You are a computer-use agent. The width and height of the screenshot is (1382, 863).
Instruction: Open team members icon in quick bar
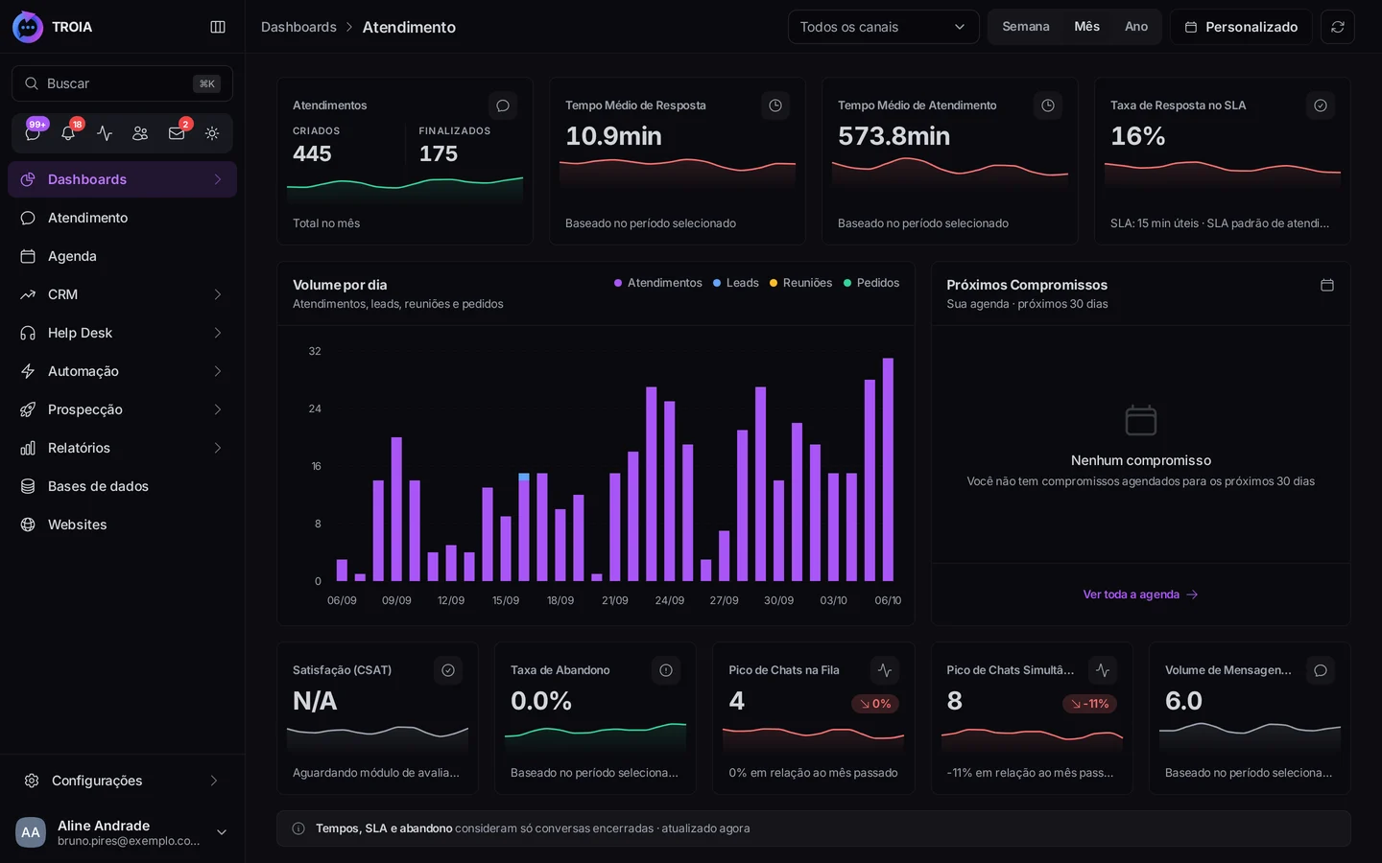pyautogui.click(x=140, y=133)
